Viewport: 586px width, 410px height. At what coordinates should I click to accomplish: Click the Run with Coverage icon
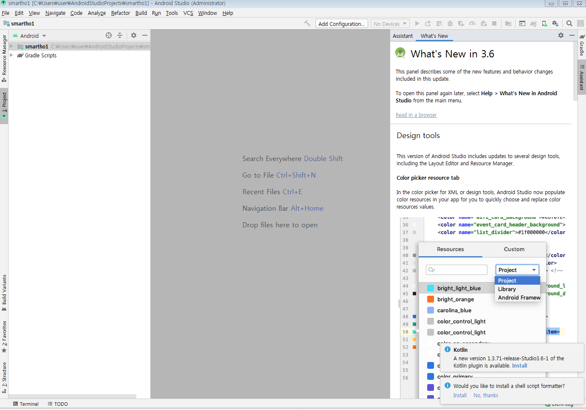[x=461, y=23]
